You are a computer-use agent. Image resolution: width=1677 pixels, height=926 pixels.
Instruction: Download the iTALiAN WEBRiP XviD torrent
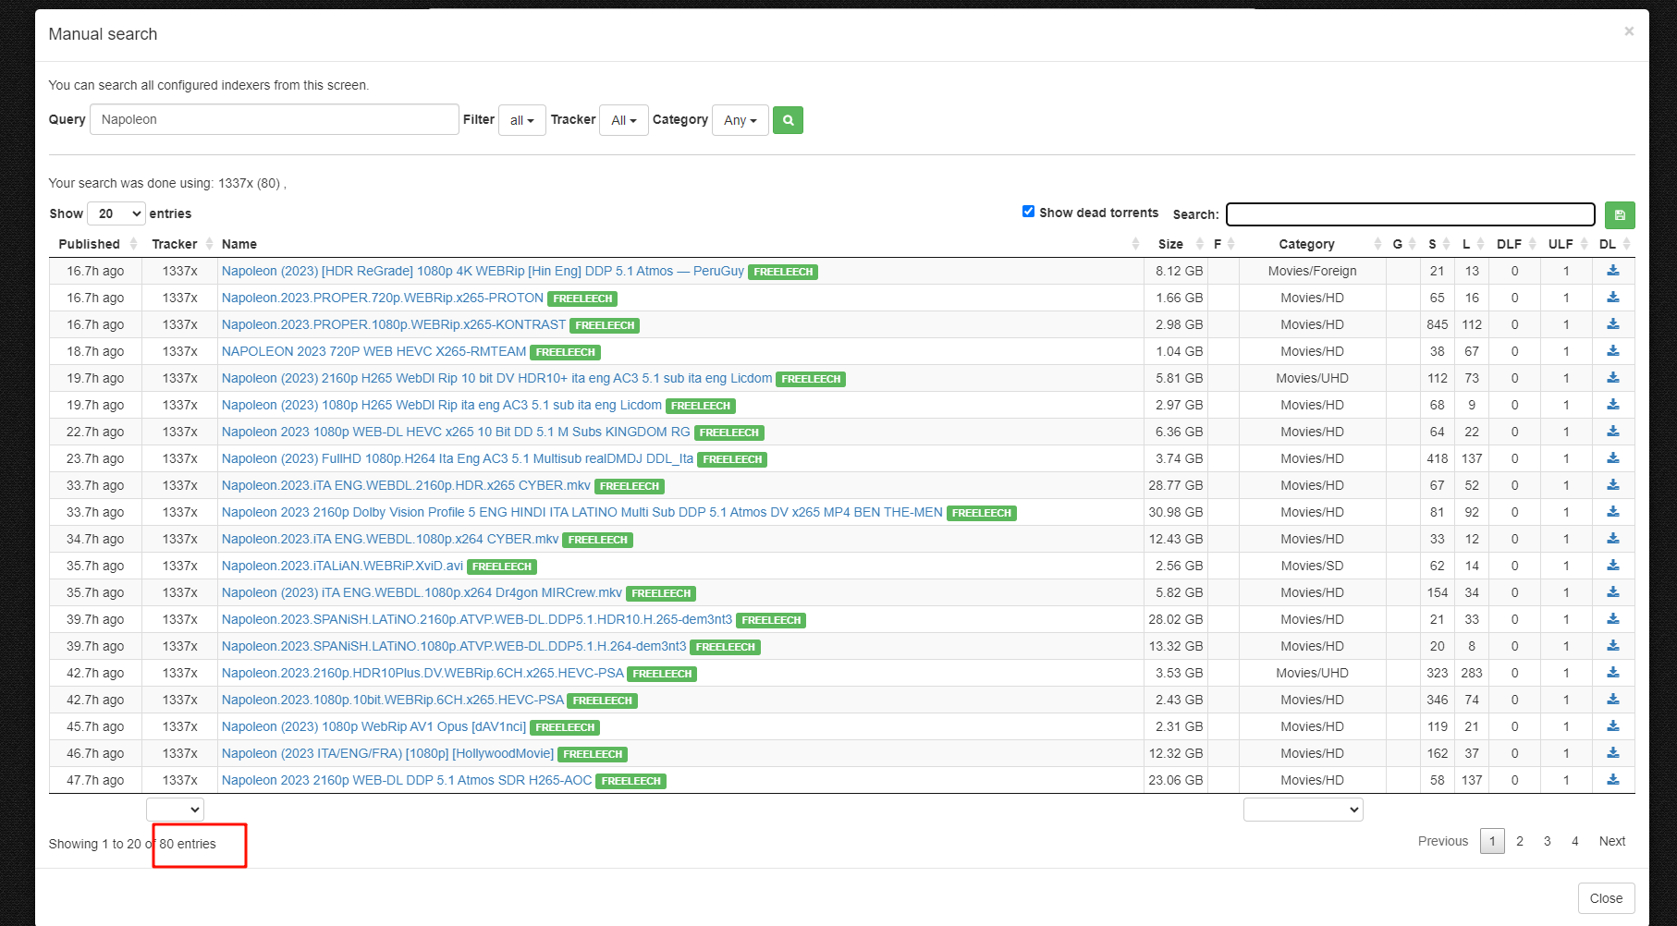pos(1613,566)
